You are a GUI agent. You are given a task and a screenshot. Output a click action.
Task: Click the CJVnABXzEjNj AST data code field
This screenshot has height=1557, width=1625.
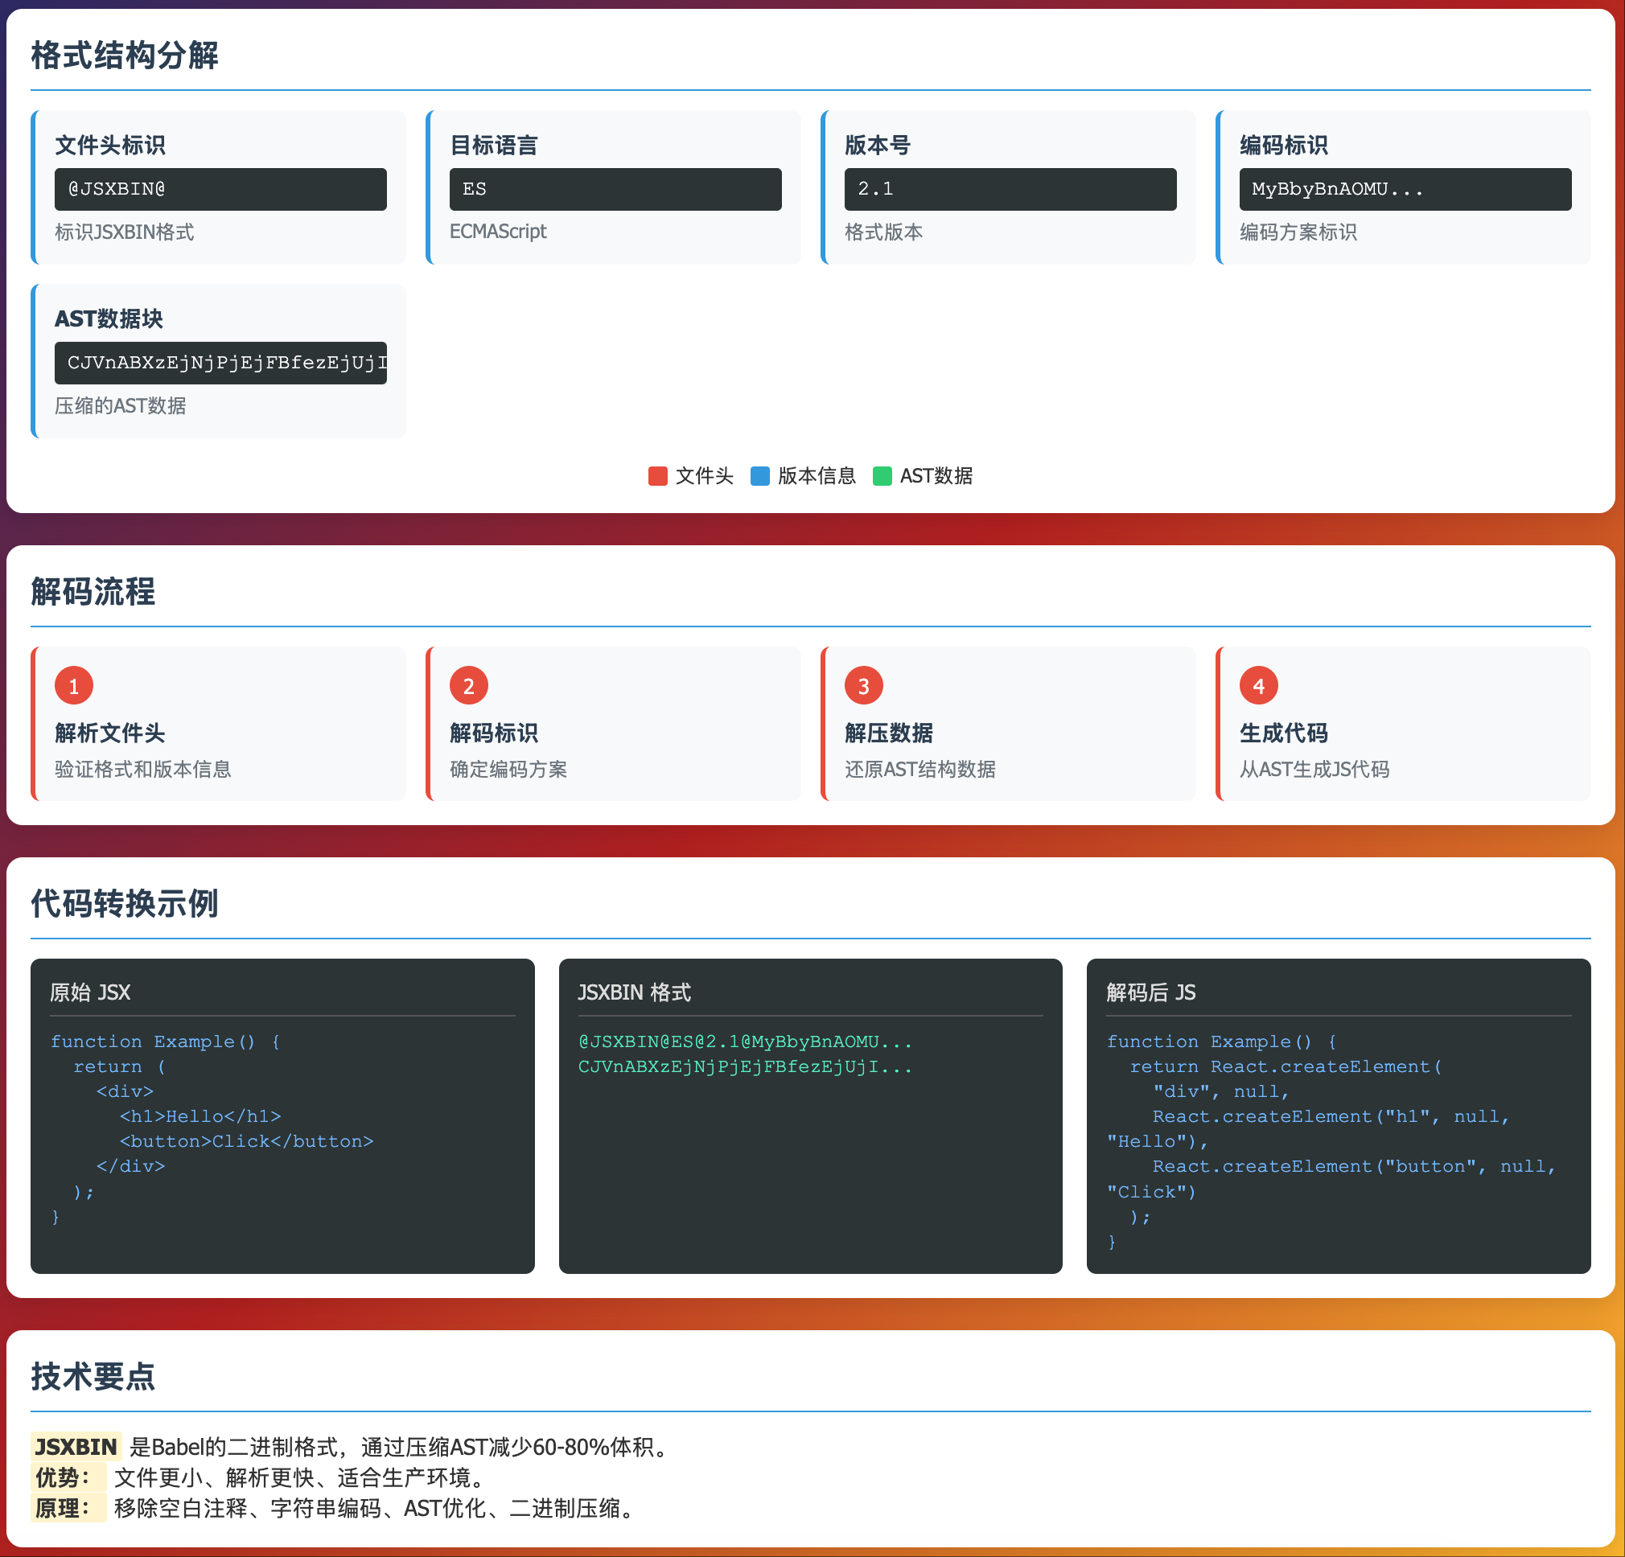click(220, 362)
